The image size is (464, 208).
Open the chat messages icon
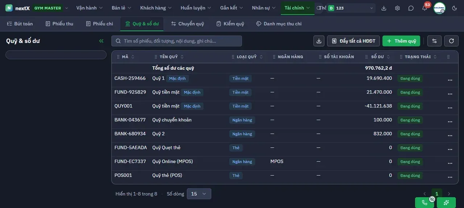[411, 8]
